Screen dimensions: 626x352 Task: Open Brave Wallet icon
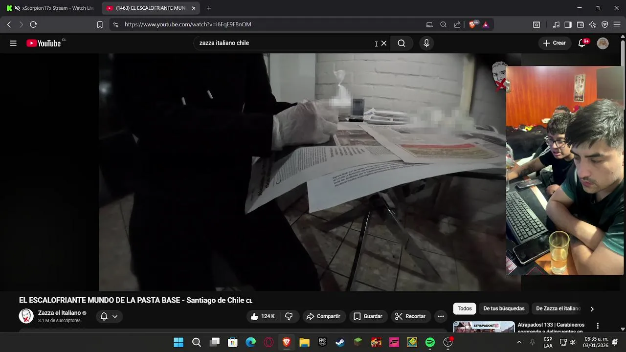coord(581,24)
